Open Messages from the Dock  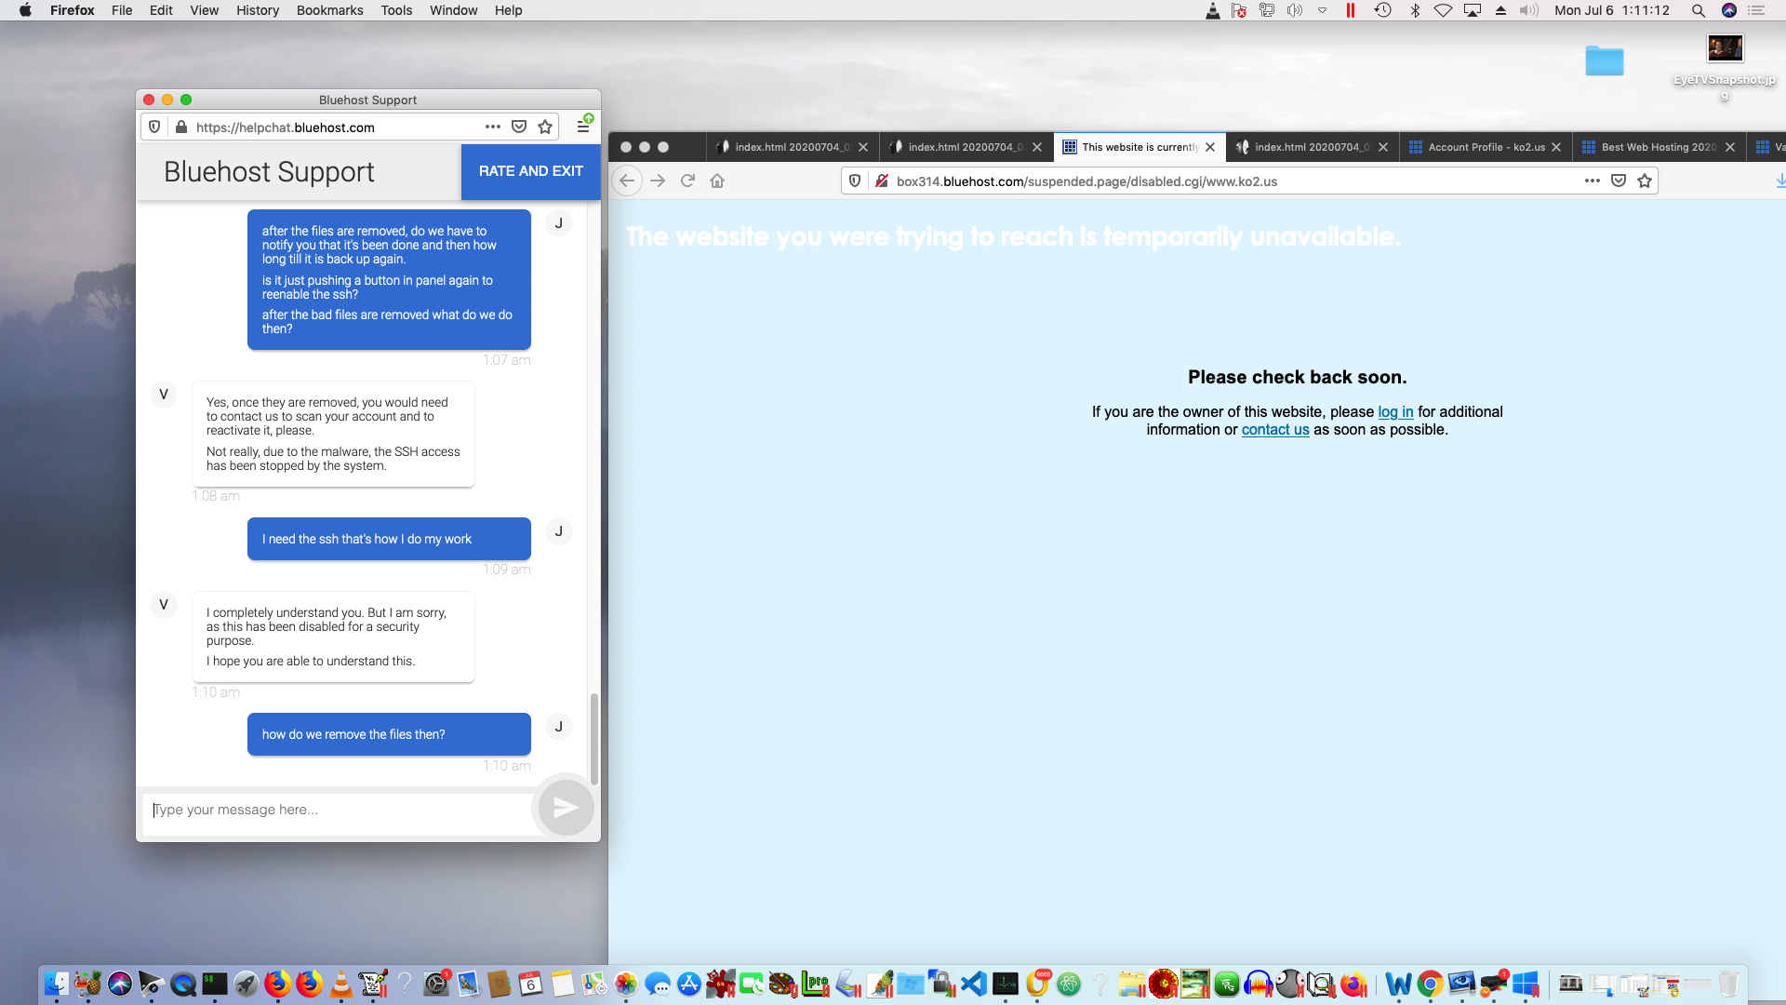coord(658,984)
